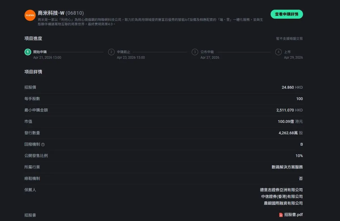This screenshot has width=340, height=221.
Task: Click the 項目詳情 section heading
Action: click(33, 72)
